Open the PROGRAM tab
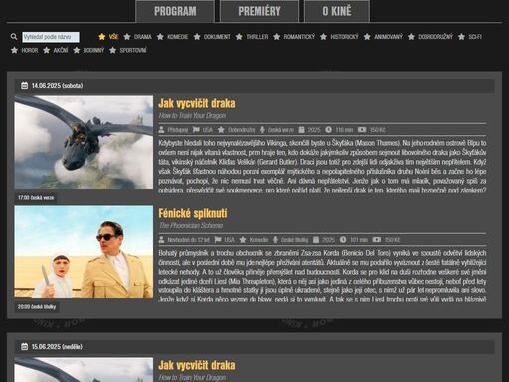 click(x=175, y=11)
